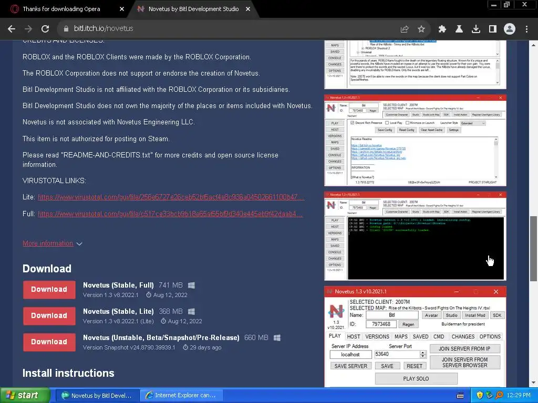Toggle the browser side panel
This screenshot has height=403, width=538.
(x=493, y=29)
